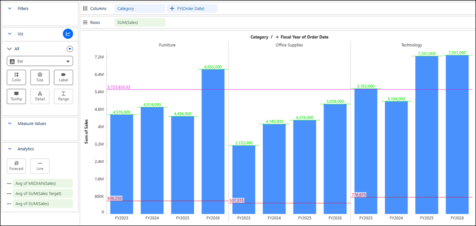Click the Furniture FY2024 bar
The height and width of the screenshot is (226, 476).
point(152,161)
